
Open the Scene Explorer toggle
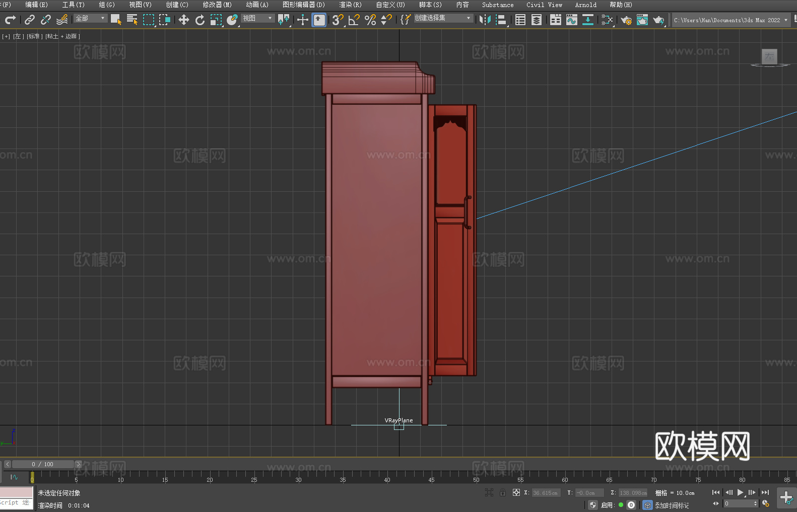pos(520,20)
